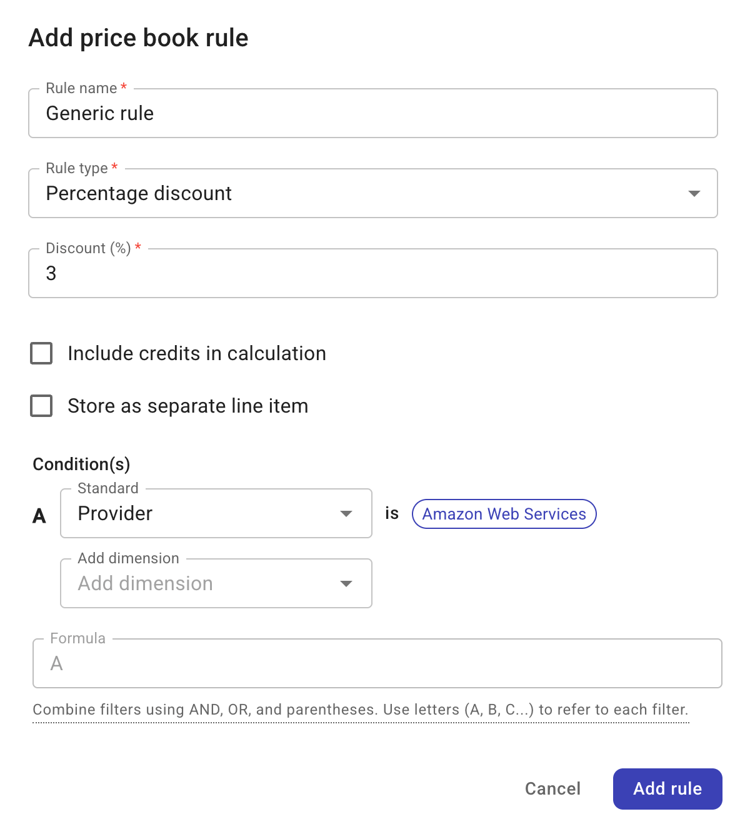
Task: Click the combine filters help text
Action: pos(361,710)
